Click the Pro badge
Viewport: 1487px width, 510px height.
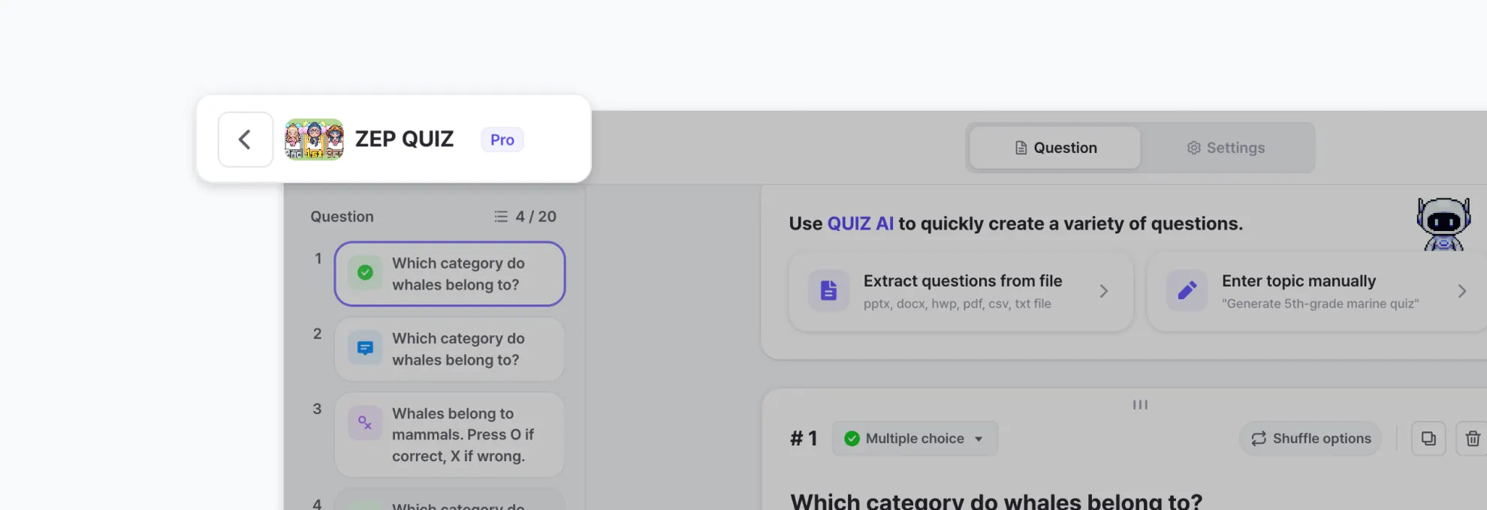(x=502, y=139)
